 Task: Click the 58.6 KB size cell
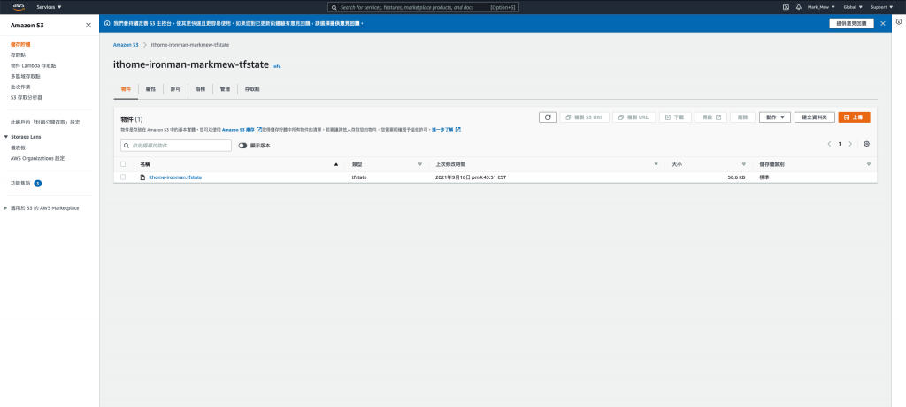click(x=735, y=177)
